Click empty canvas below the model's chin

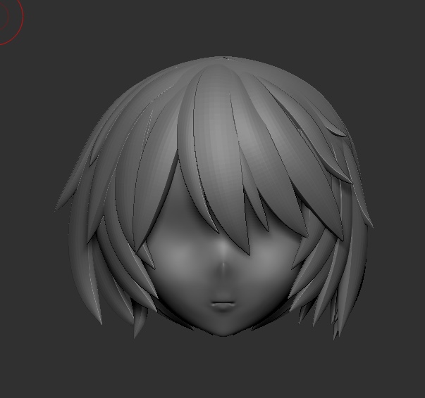223,366
